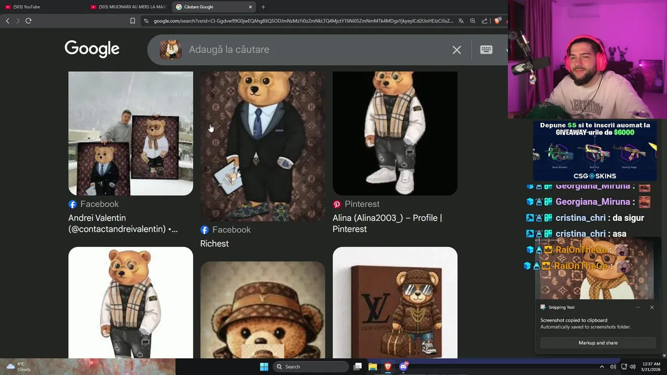
Task: Open the Richest result title
Action: (215, 244)
